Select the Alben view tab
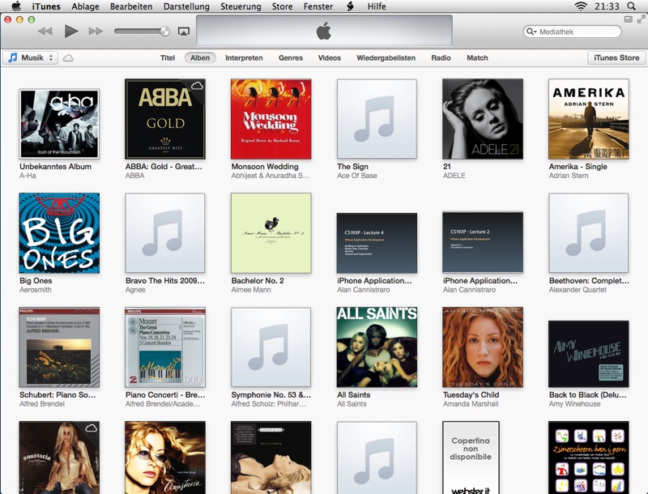Image resolution: width=648 pixels, height=494 pixels. 200,57
